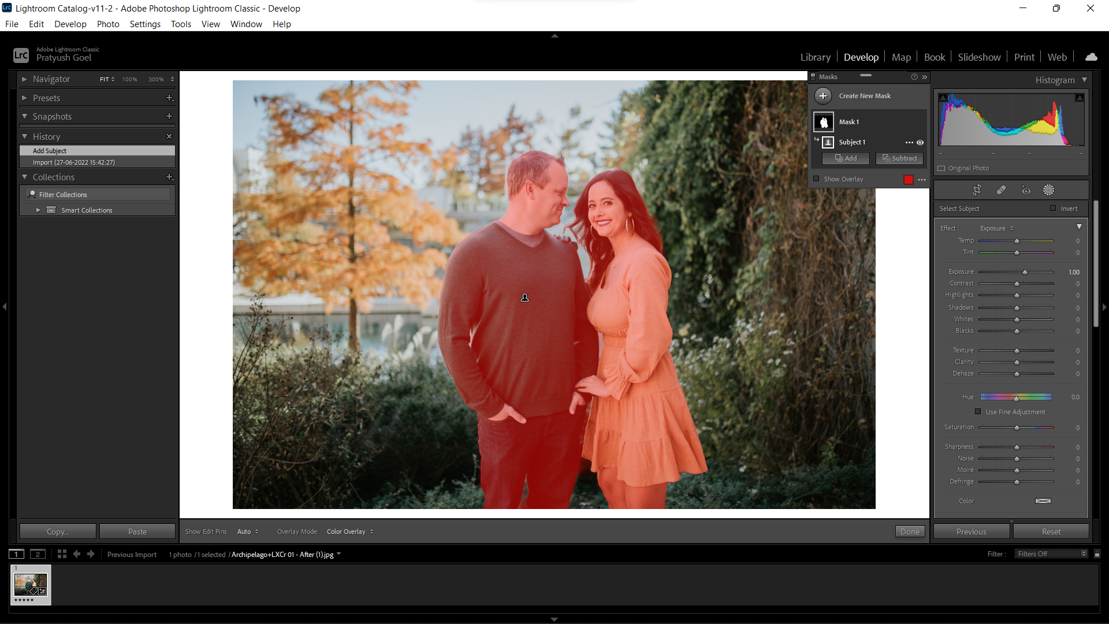Image resolution: width=1109 pixels, height=624 pixels.
Task: Activate the Masking tool icon
Action: coord(1050,190)
